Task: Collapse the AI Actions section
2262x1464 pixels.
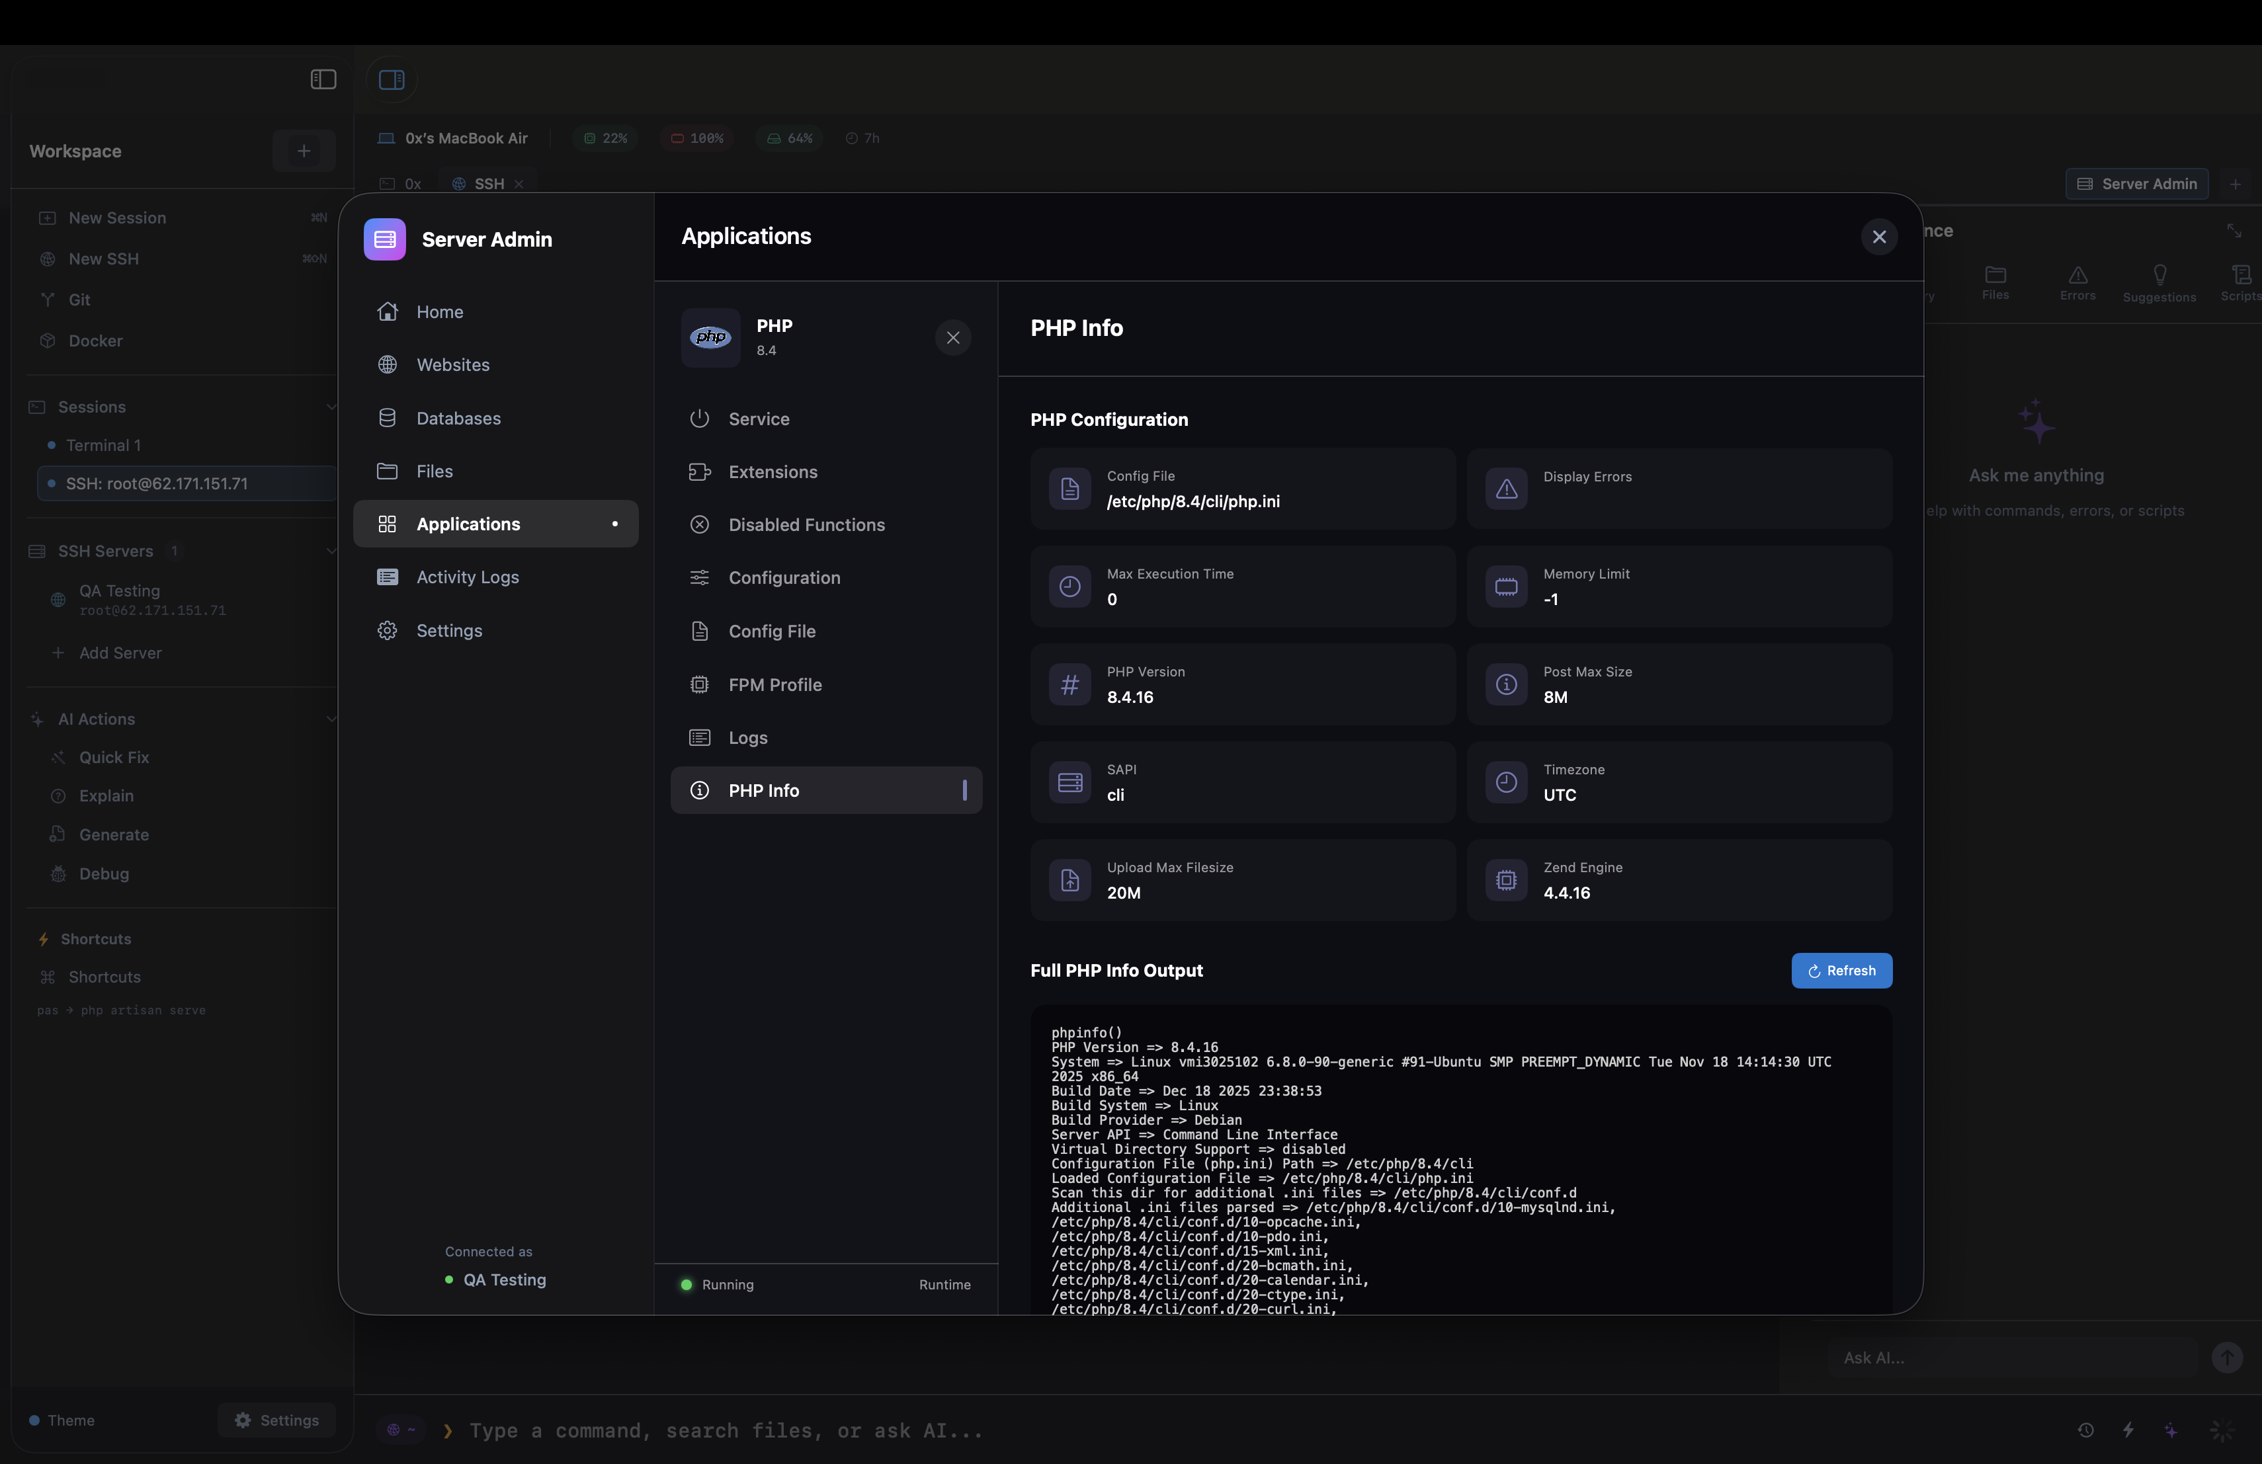Action: click(x=331, y=719)
